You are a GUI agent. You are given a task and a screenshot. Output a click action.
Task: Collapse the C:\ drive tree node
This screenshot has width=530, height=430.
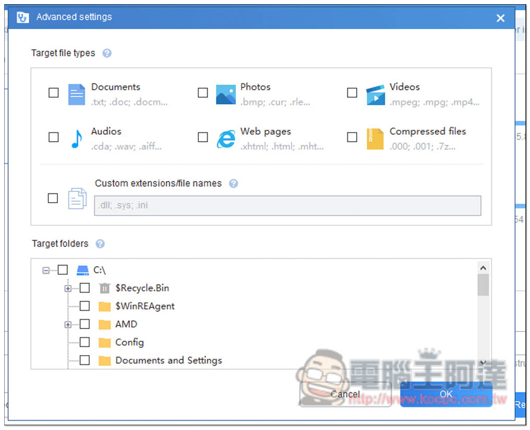tap(46, 270)
